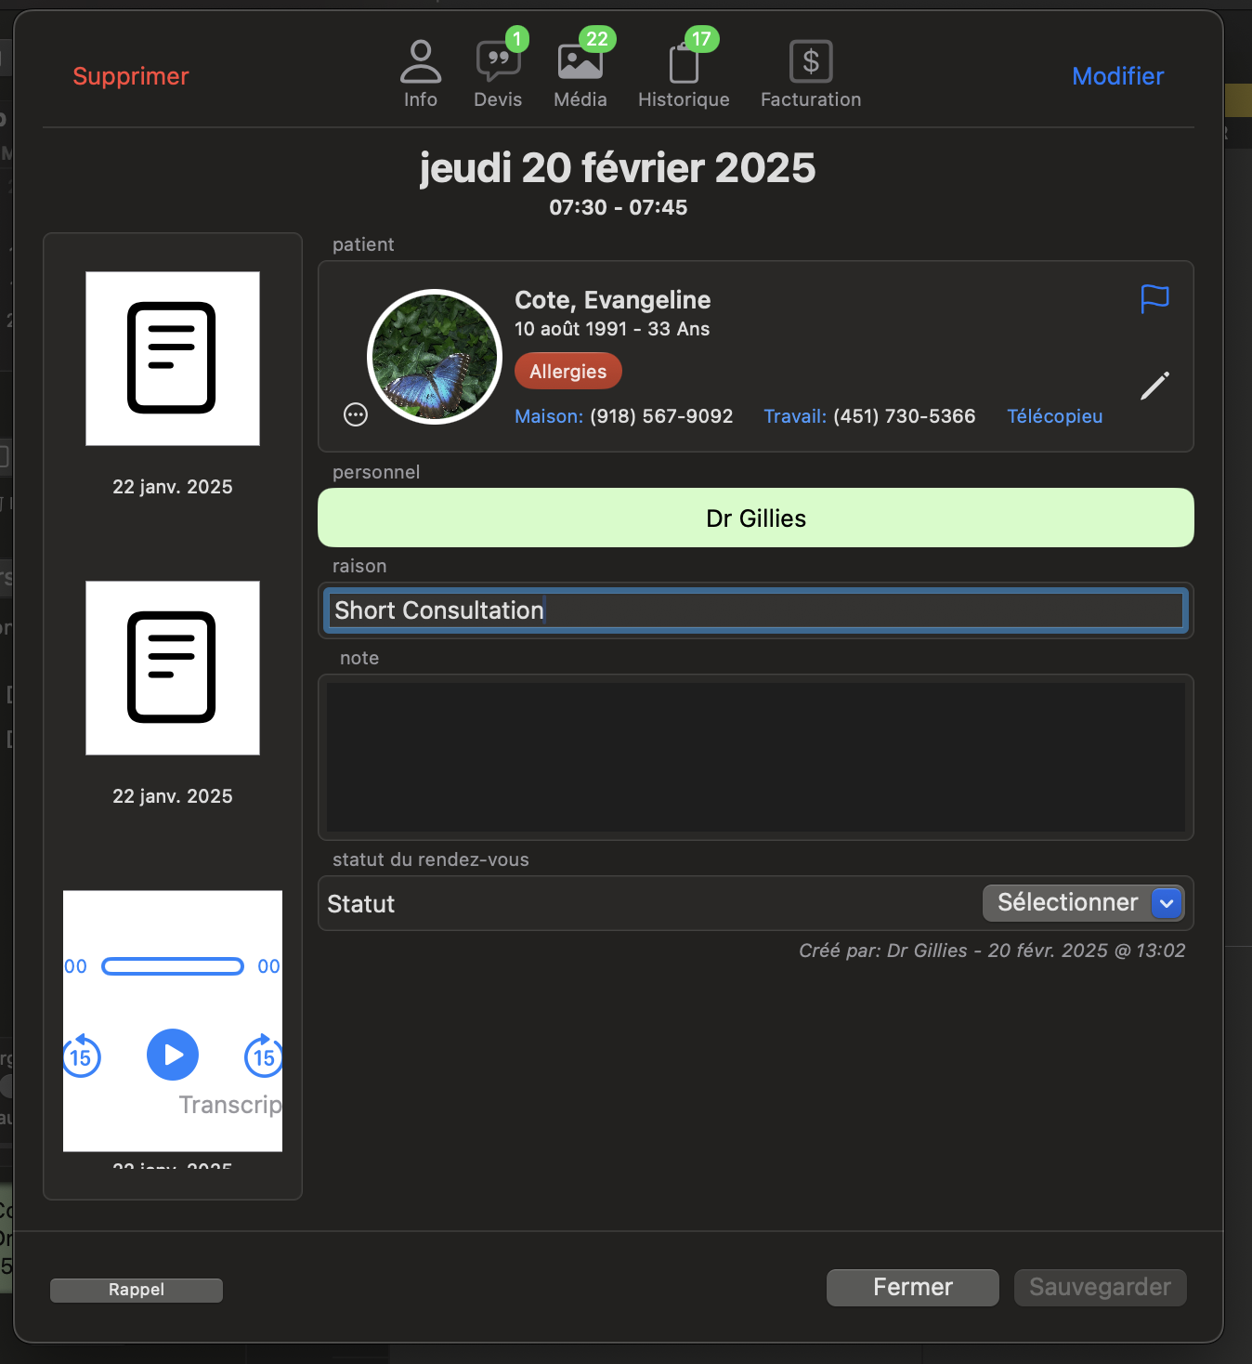Open the Historique tab
Viewport: 1252px width, 1364px height.
(x=684, y=74)
